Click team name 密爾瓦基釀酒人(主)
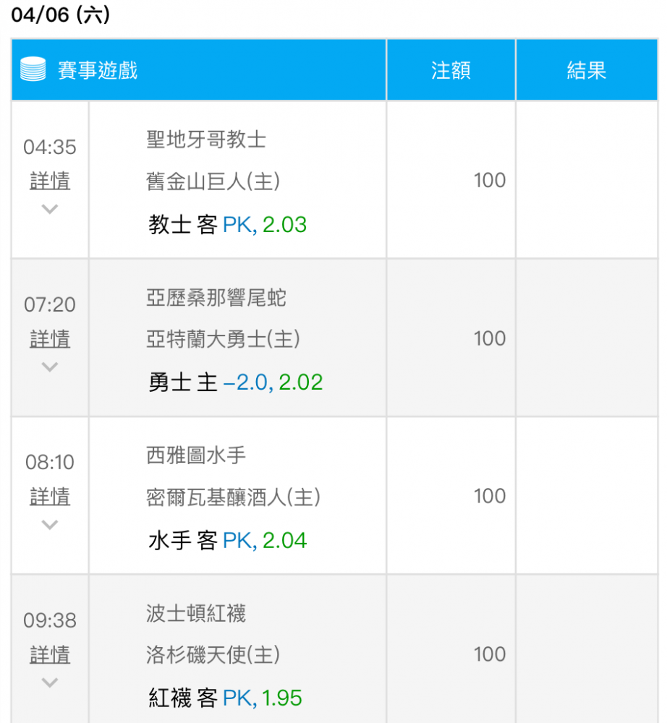The height and width of the screenshot is (723, 667). (234, 497)
